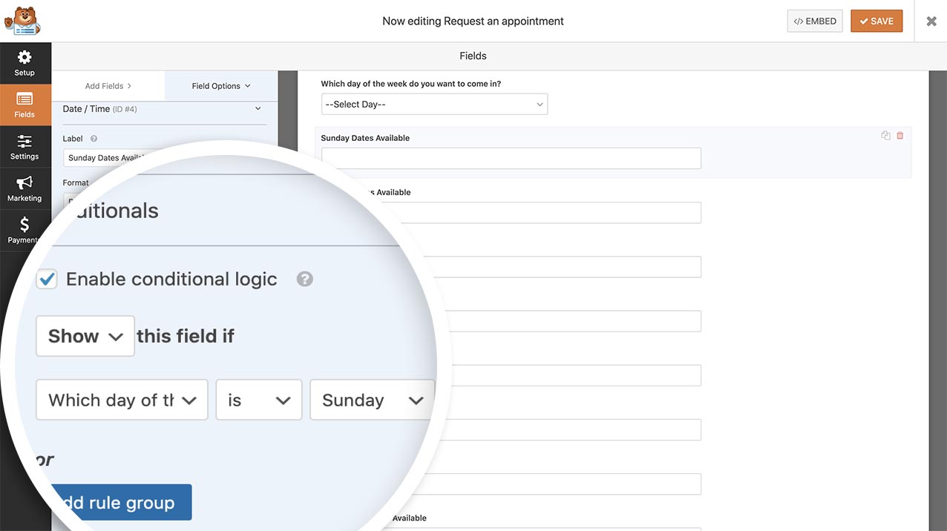Viewport: 947px width, 531px height.
Task: Open the Marketing megaphone icon
Action: [24, 183]
